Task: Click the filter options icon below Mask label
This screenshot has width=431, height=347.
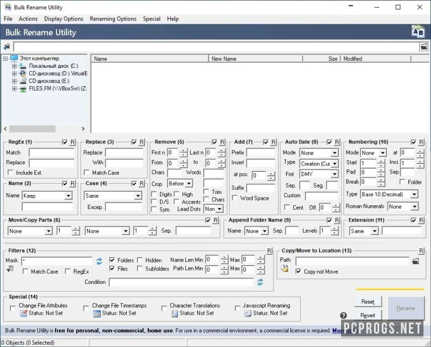Action: 10,269
